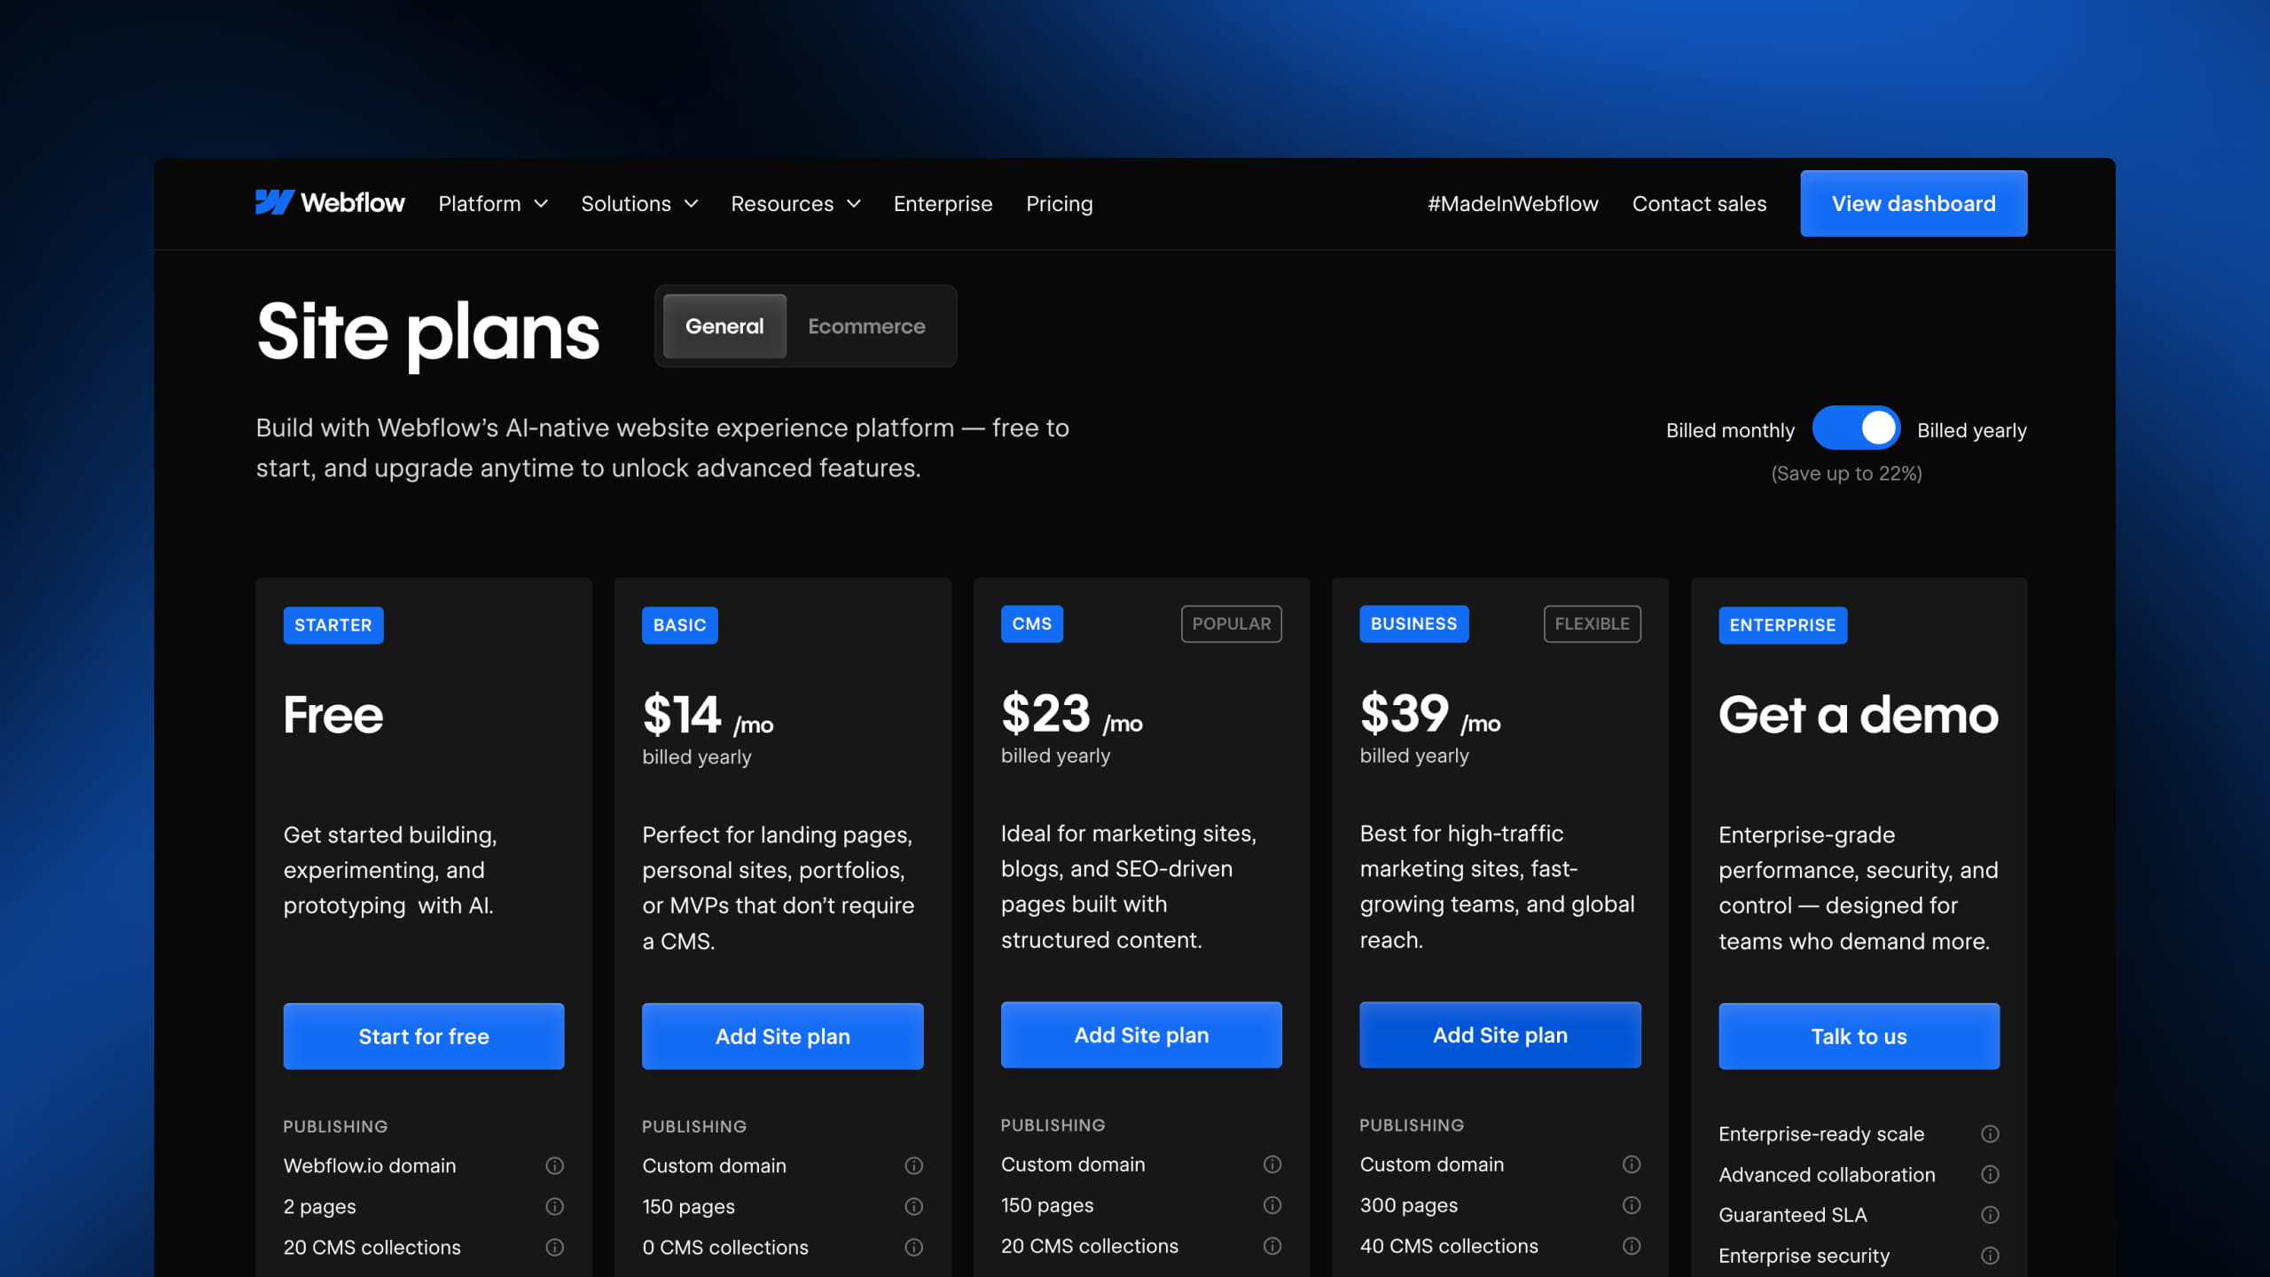Viewport: 2270px width, 1277px height.
Task: Click the Contact sales link
Action: 1699,203
